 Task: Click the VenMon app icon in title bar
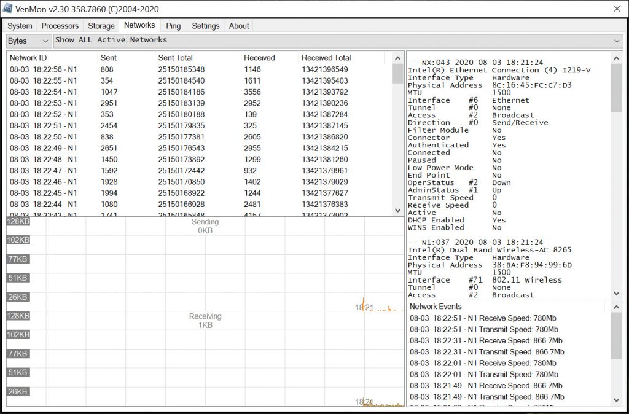(7, 8)
